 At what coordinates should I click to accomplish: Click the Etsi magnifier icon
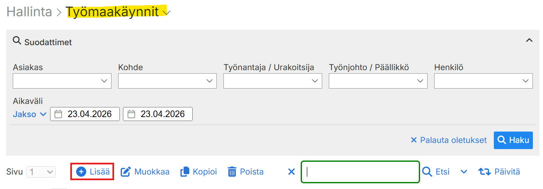point(427,172)
